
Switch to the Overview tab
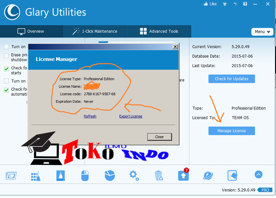31,31
